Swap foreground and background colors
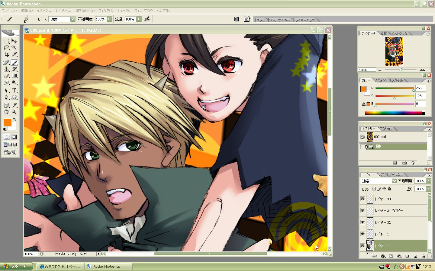 tap(14, 120)
